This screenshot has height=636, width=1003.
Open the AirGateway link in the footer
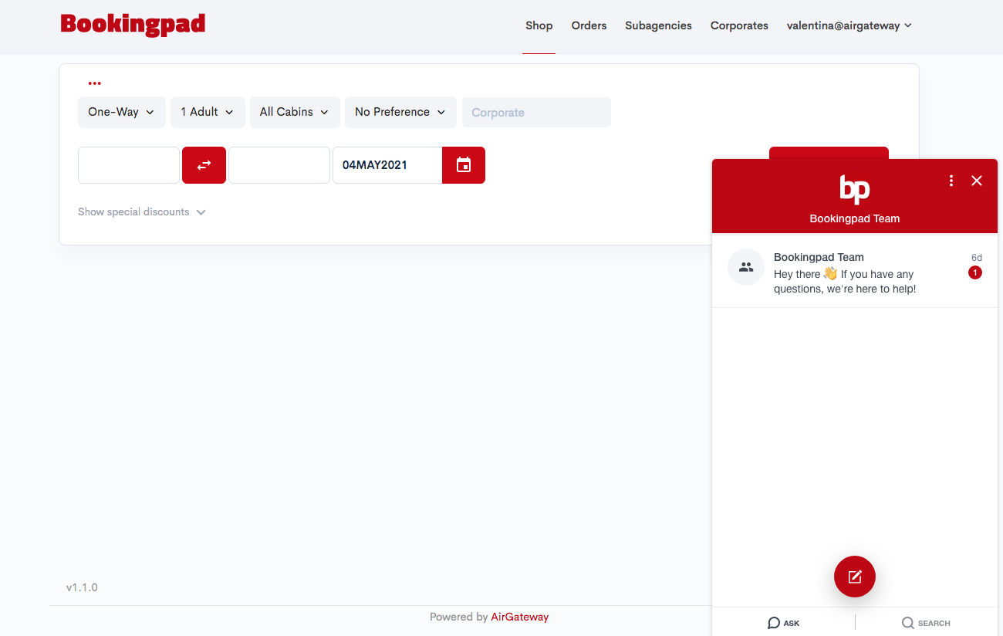(520, 617)
